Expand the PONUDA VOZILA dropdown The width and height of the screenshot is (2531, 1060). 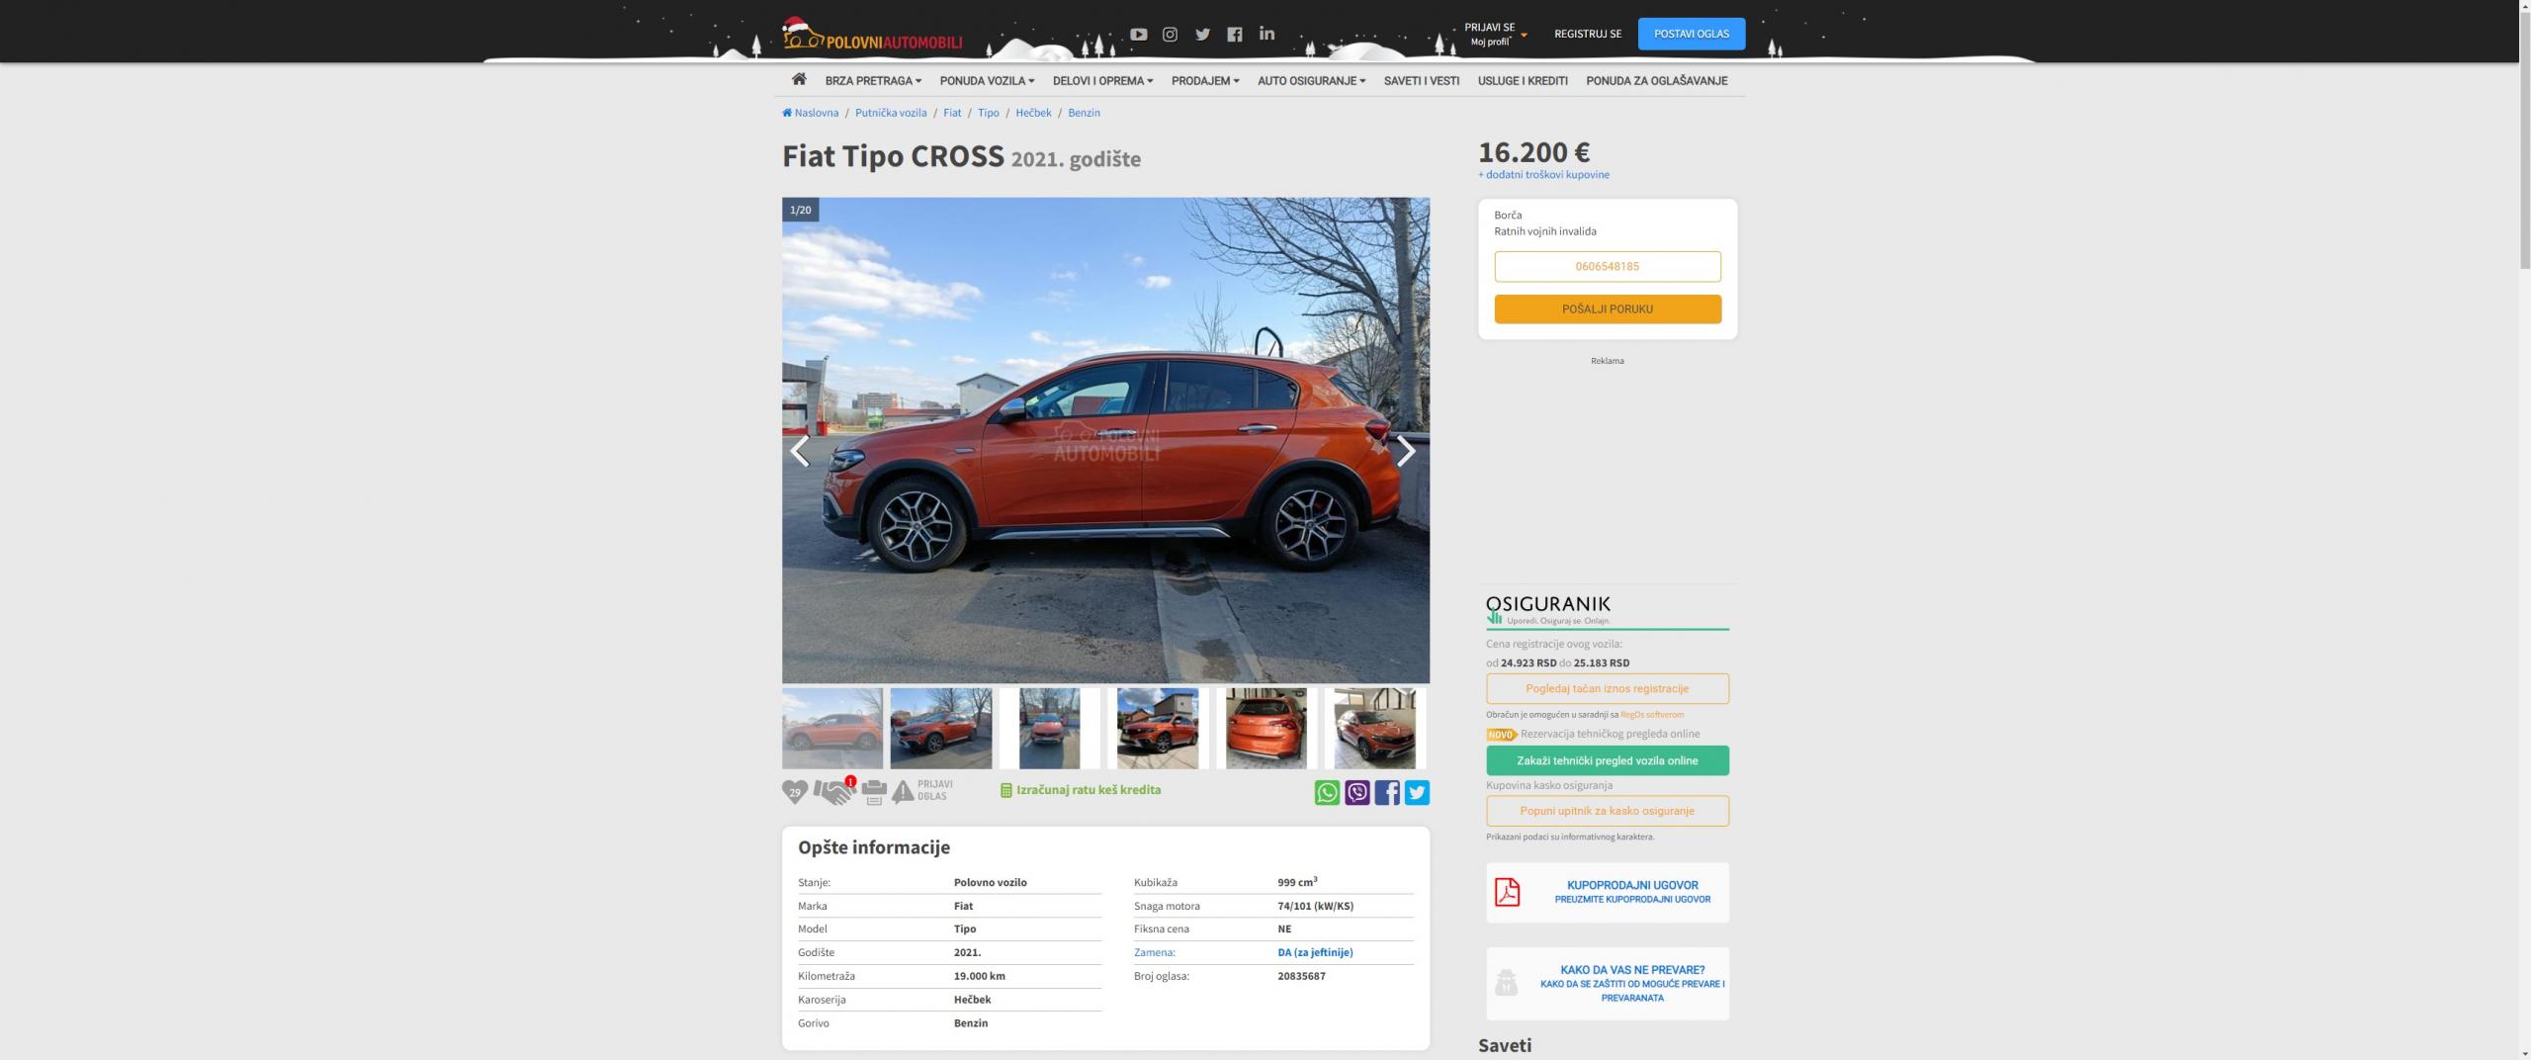(x=987, y=81)
